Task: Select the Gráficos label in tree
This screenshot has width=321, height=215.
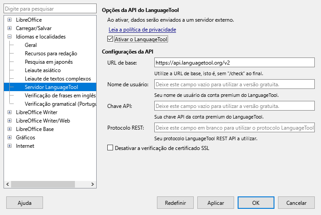Action: coord(25,138)
